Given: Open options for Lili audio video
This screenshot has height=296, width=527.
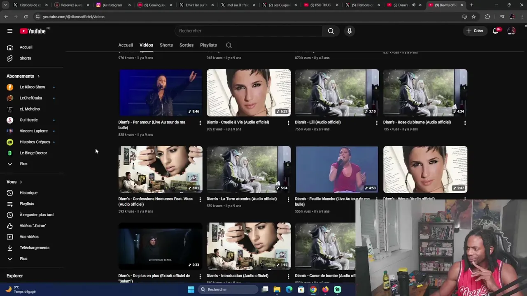Looking at the screenshot, I should pyautogui.click(x=377, y=123).
